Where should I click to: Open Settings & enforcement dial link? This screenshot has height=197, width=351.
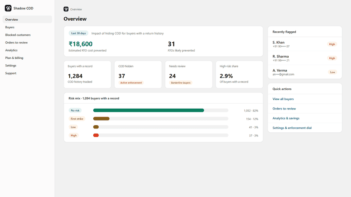tap(292, 128)
